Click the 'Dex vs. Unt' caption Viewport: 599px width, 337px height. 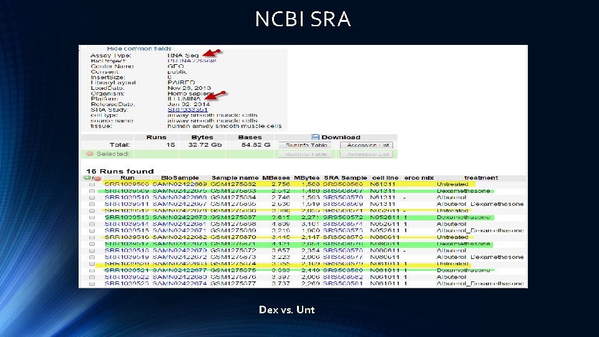coord(287,310)
